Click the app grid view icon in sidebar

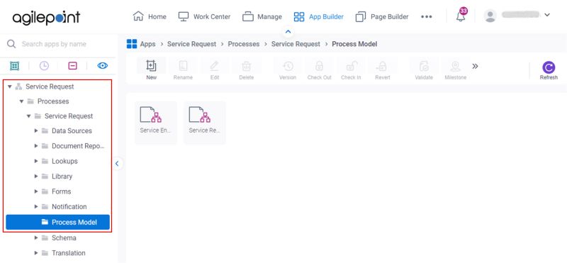(x=14, y=66)
